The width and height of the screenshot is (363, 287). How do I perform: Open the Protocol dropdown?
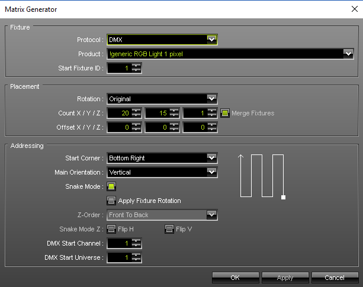click(x=211, y=40)
